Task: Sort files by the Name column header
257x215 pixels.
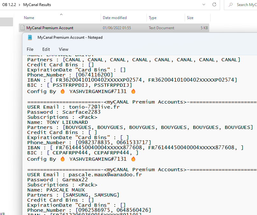Action: 29,18
